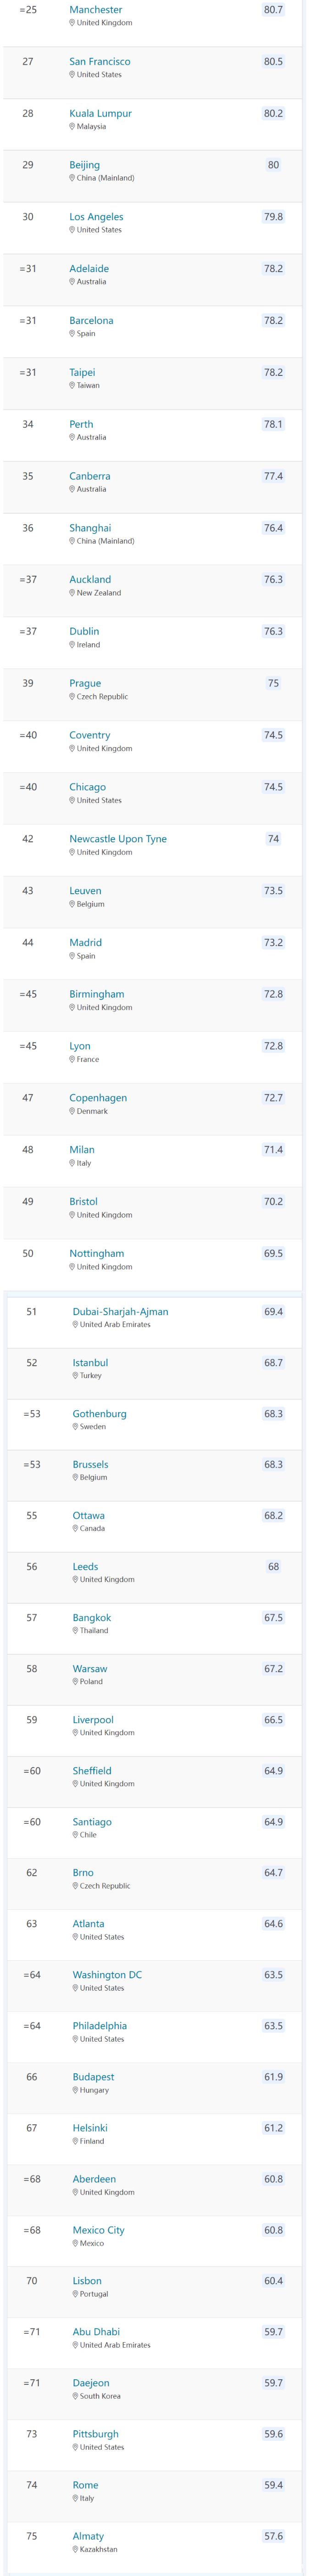Click the pin icon beside Portugal
Viewport: 310px width, 2576px height.
click(76, 2294)
